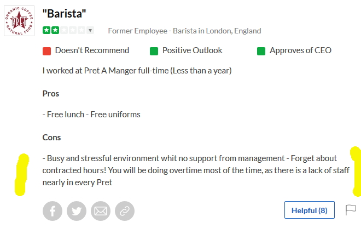The width and height of the screenshot is (361, 228).
Task: Open the "Barista" review title
Action: [65, 13]
